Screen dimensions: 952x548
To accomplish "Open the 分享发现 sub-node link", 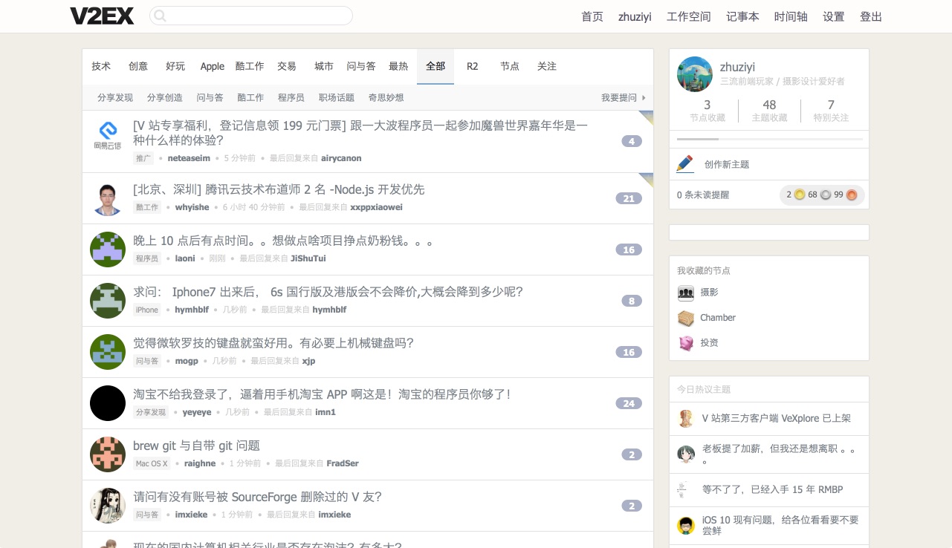I will [115, 97].
